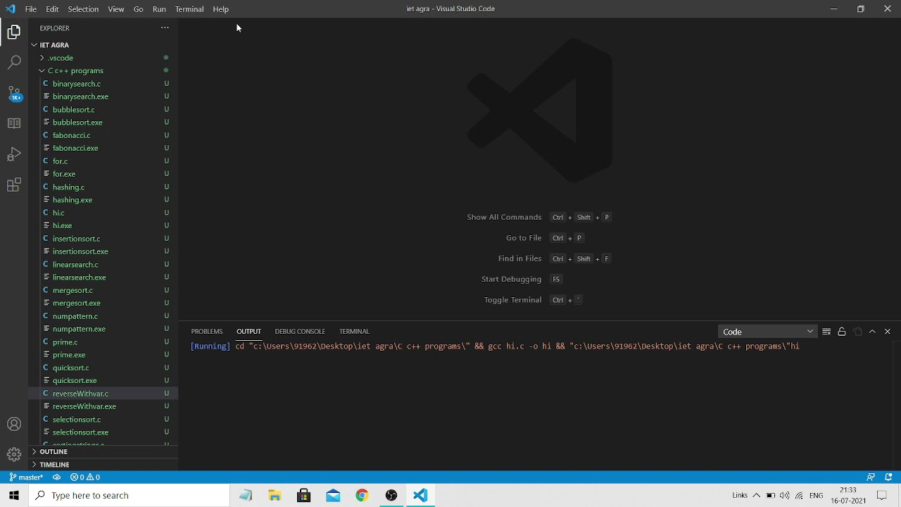Close the bottom panel
The width and height of the screenshot is (901, 507).
tap(887, 332)
